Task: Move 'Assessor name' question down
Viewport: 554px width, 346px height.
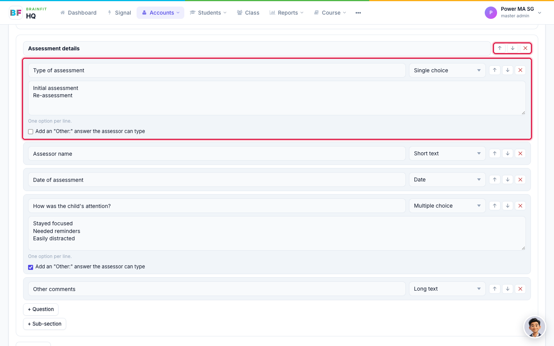Action: point(507,153)
